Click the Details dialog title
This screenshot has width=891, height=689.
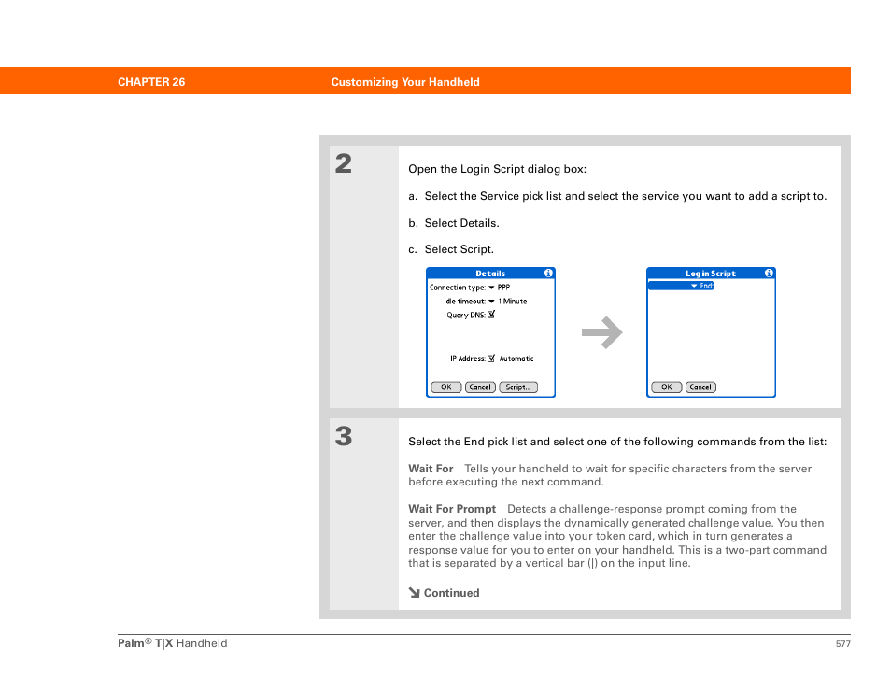(490, 274)
